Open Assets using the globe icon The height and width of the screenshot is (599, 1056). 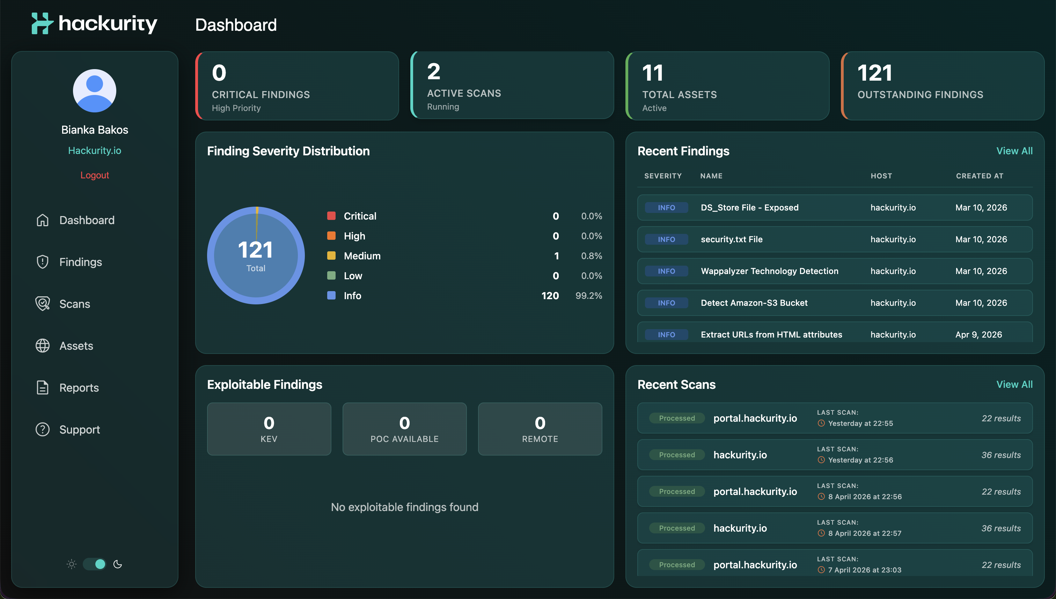pos(43,346)
